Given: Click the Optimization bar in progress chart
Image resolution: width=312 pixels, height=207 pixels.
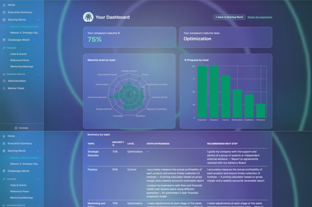Looking at the screenshot, I should click(x=237, y=103).
